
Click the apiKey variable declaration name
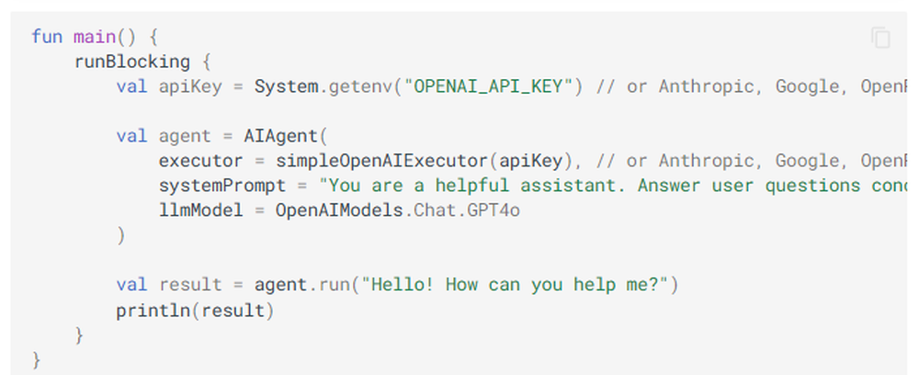[x=186, y=86]
